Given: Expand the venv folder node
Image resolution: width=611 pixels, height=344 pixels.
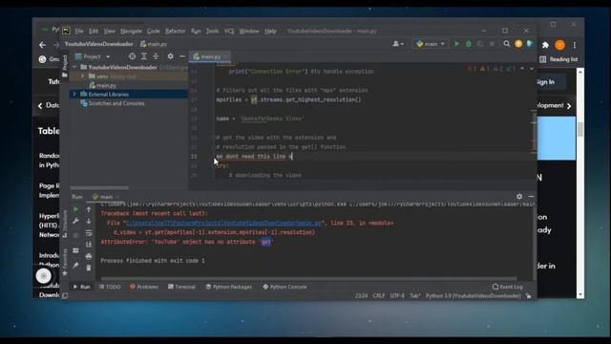Looking at the screenshot, I should tap(82, 76).
